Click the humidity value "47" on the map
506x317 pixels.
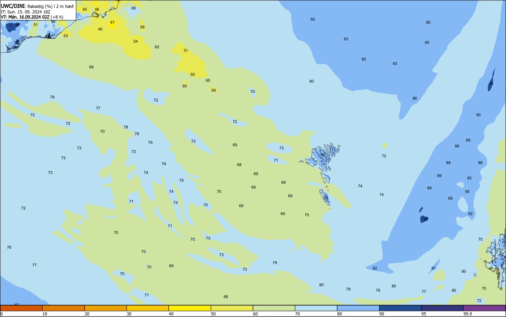coord(112,23)
